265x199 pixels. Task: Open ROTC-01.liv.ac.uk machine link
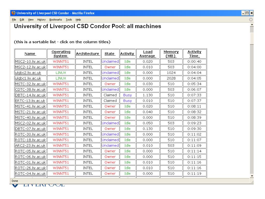(31, 162)
